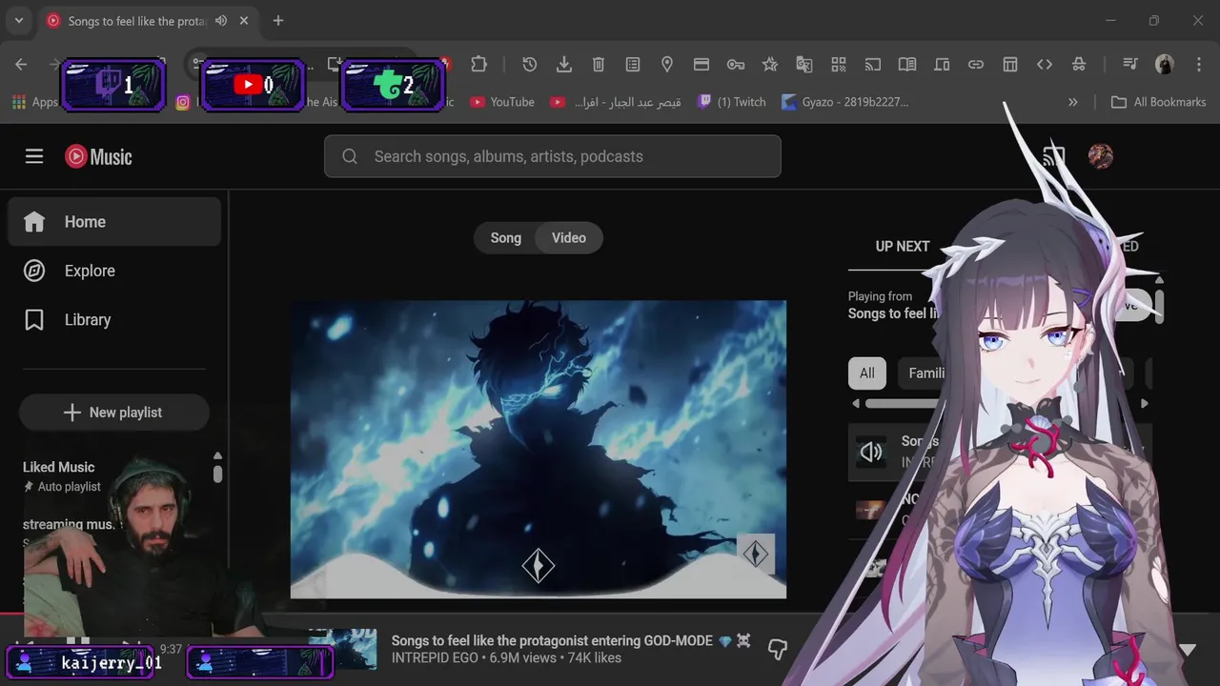Click the trash can toolbar icon
1220x686 pixels.
tap(599, 64)
